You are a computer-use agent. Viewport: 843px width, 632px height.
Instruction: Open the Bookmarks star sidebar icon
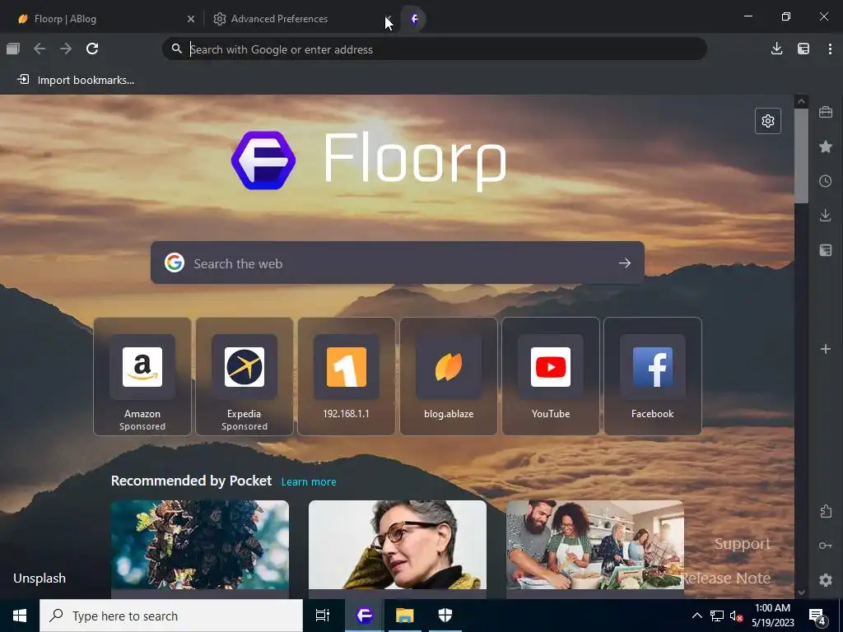click(x=826, y=146)
